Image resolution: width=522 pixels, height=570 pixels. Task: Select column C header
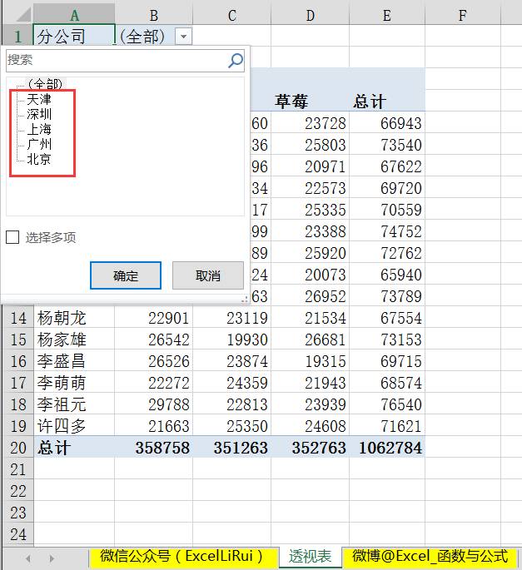click(x=232, y=15)
